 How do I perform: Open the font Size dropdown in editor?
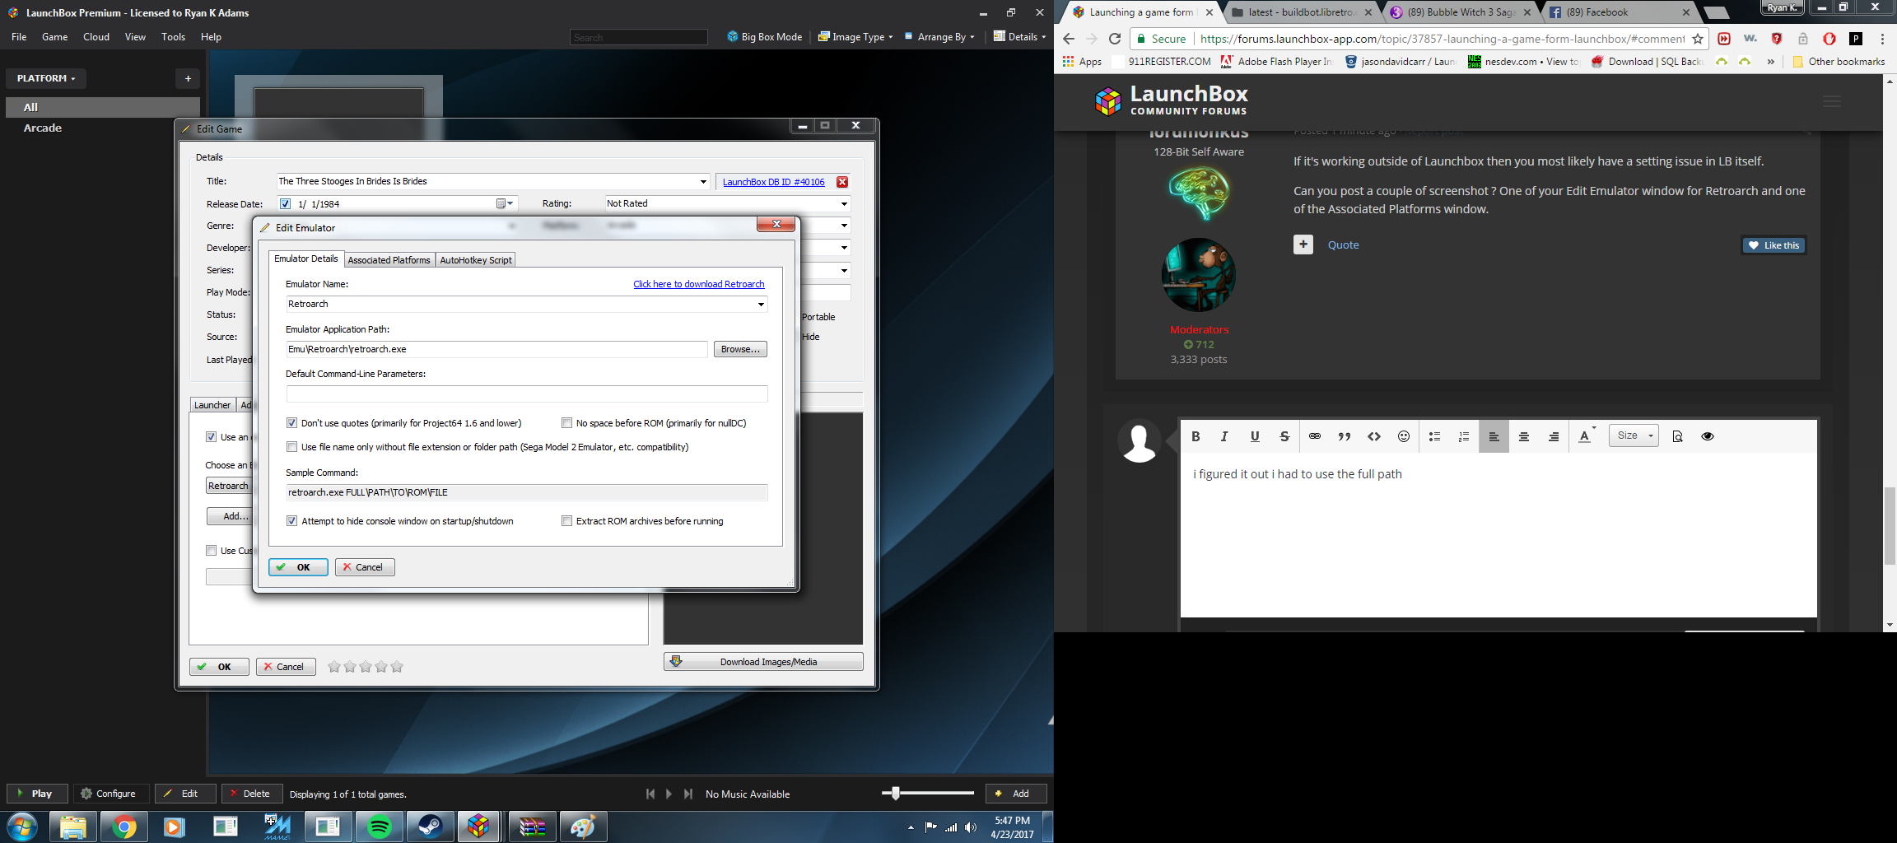[1634, 435]
